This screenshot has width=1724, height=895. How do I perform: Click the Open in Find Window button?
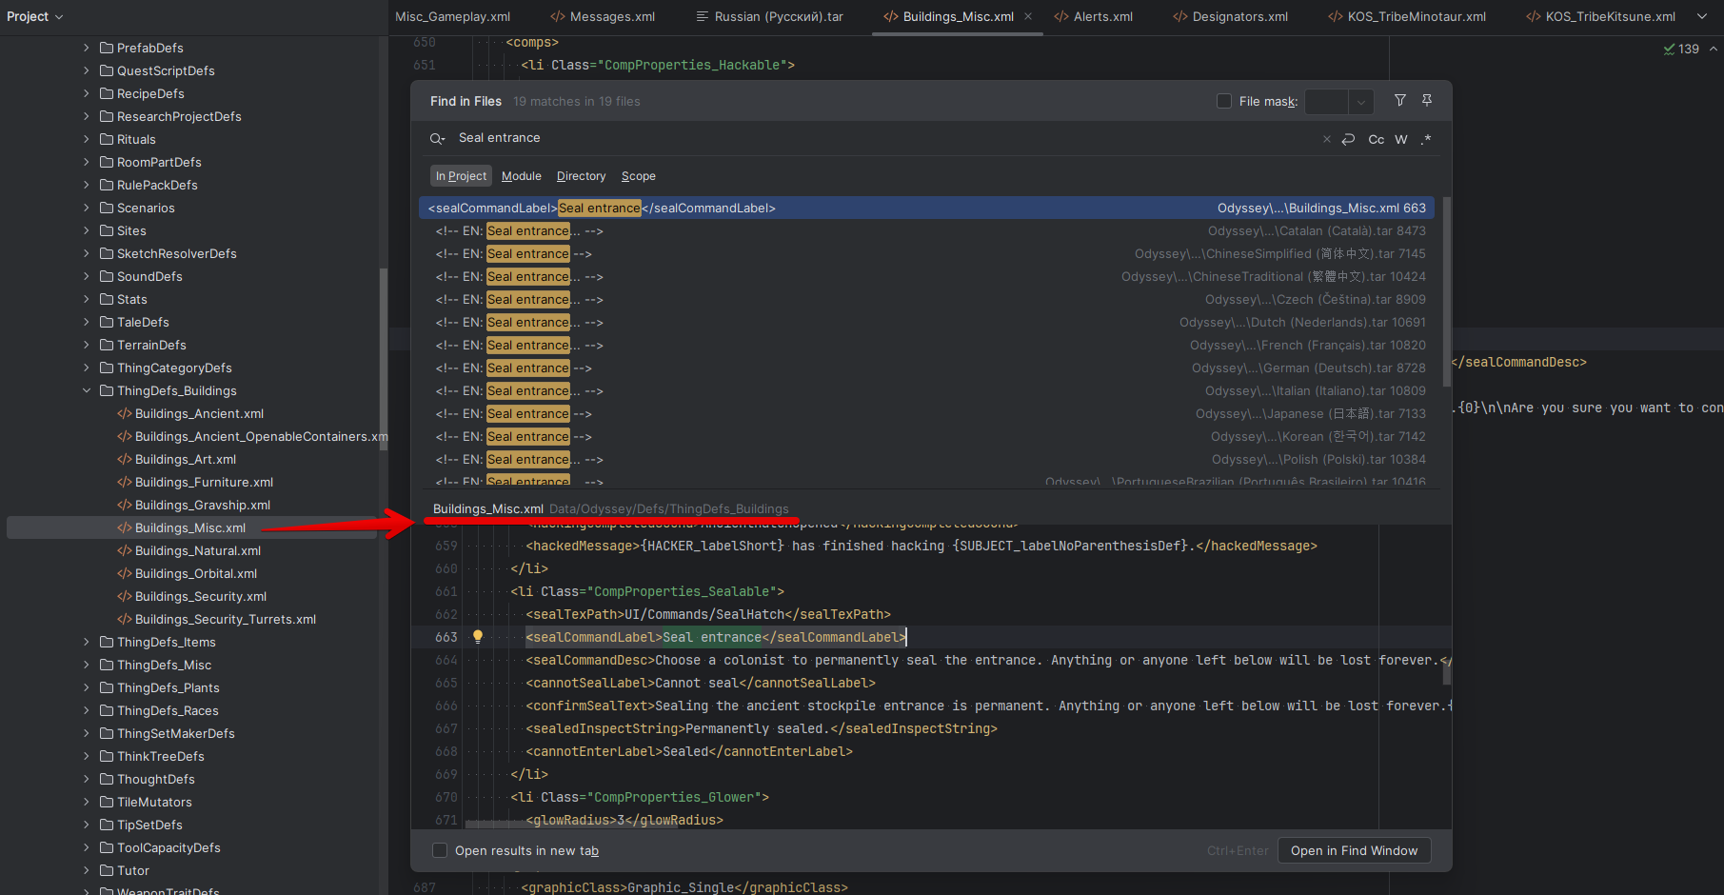pos(1354,850)
